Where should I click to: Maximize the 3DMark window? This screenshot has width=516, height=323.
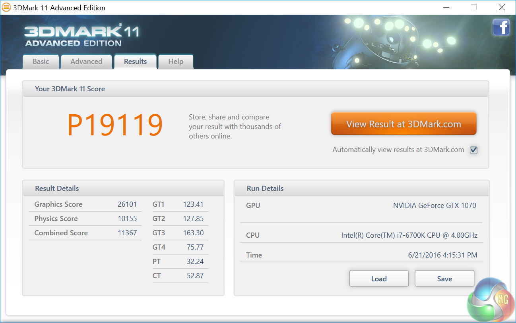(473, 8)
